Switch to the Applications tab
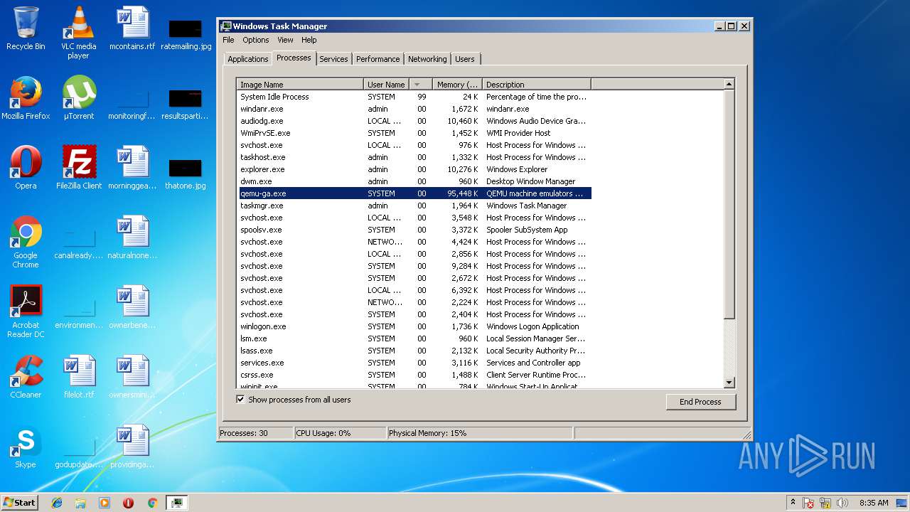 coord(247,59)
